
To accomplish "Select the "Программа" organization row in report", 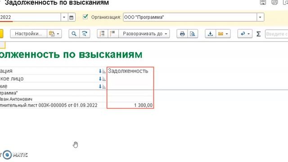I will [x=53, y=93].
